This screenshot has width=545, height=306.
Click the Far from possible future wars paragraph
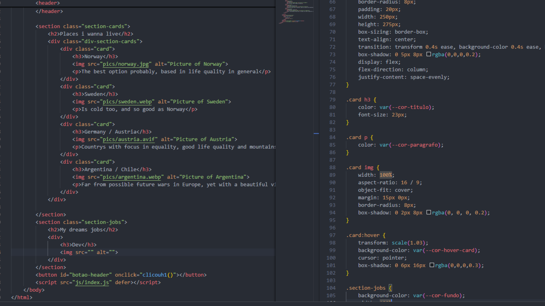(178, 184)
